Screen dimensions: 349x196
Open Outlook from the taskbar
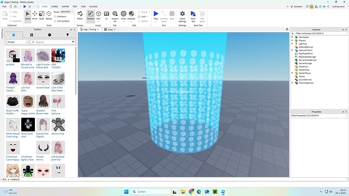[x=207, y=191]
